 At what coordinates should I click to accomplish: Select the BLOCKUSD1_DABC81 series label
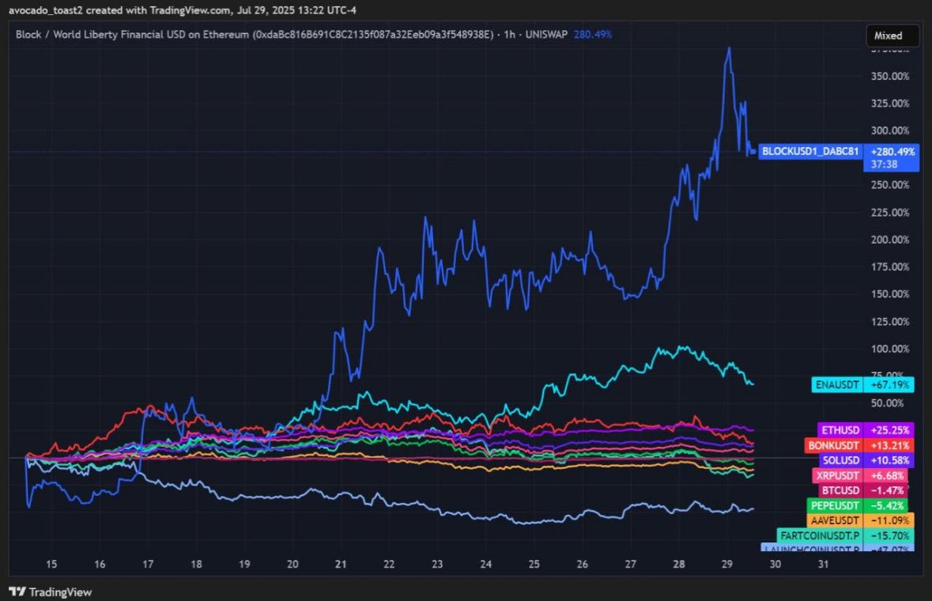[x=810, y=152]
